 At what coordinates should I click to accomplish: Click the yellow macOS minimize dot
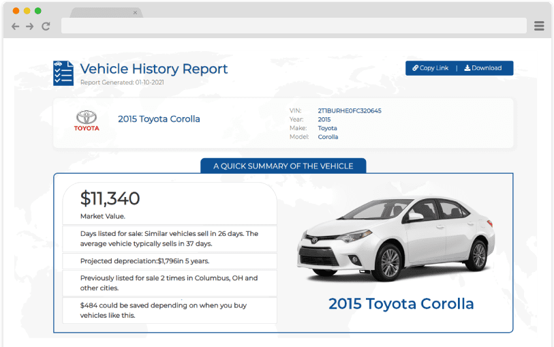tap(27, 11)
